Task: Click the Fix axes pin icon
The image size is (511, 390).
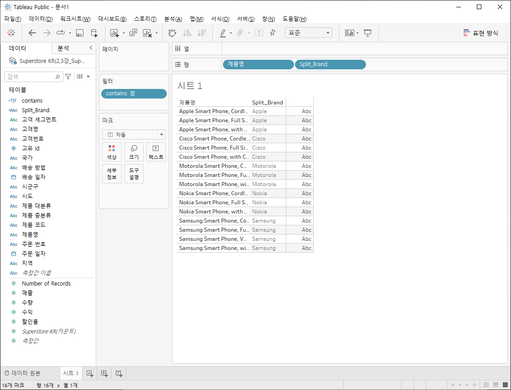Action: click(x=273, y=32)
